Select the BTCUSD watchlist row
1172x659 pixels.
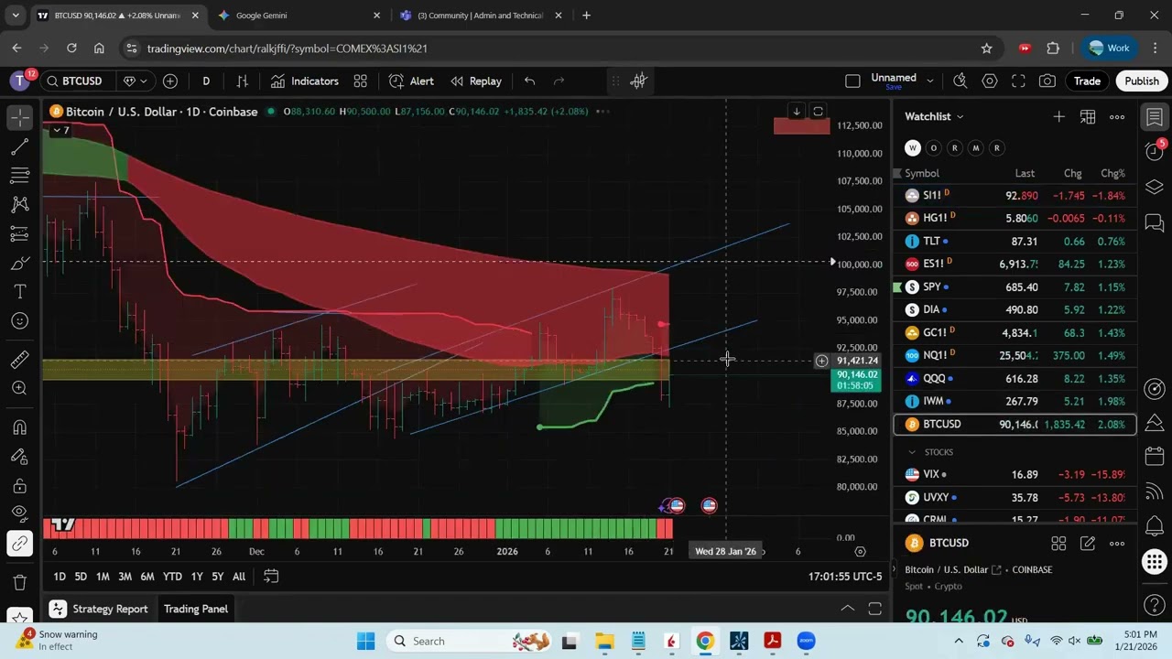coord(1015,425)
